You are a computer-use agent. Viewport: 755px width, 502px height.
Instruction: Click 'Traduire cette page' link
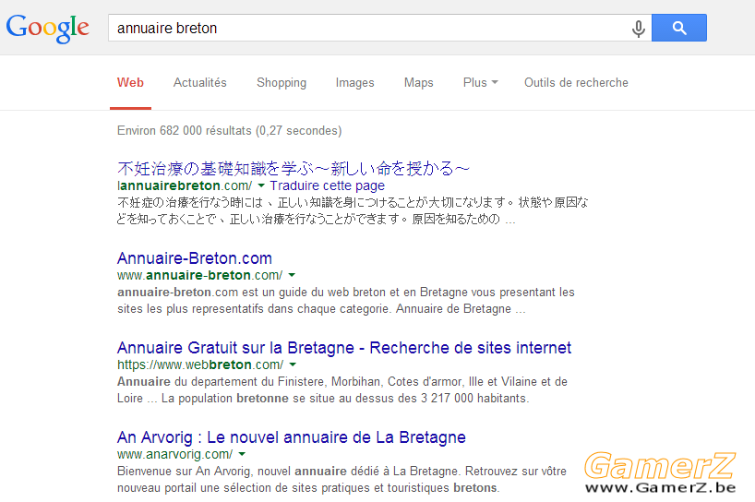click(328, 185)
